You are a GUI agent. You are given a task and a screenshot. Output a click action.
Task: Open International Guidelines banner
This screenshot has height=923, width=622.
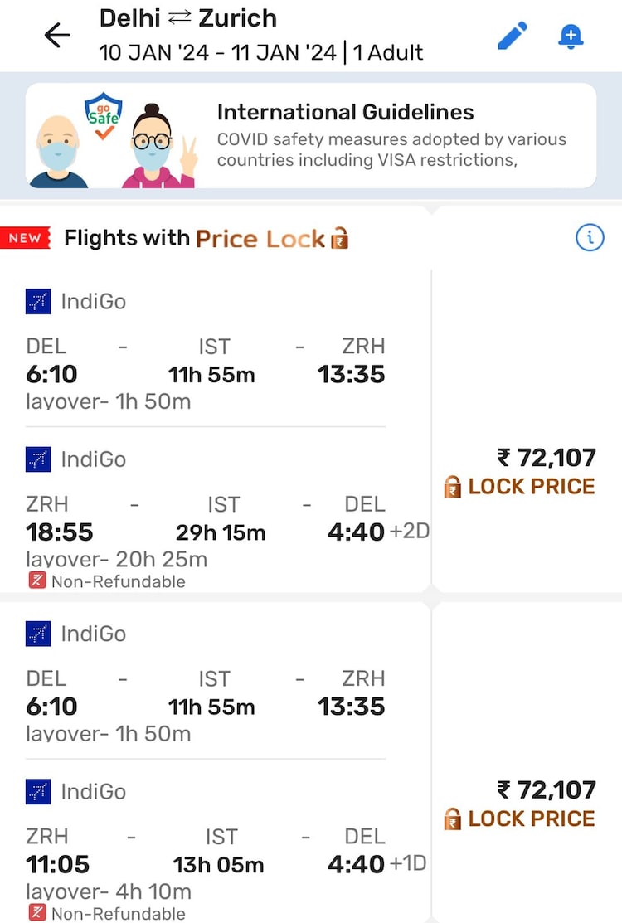tap(391, 136)
